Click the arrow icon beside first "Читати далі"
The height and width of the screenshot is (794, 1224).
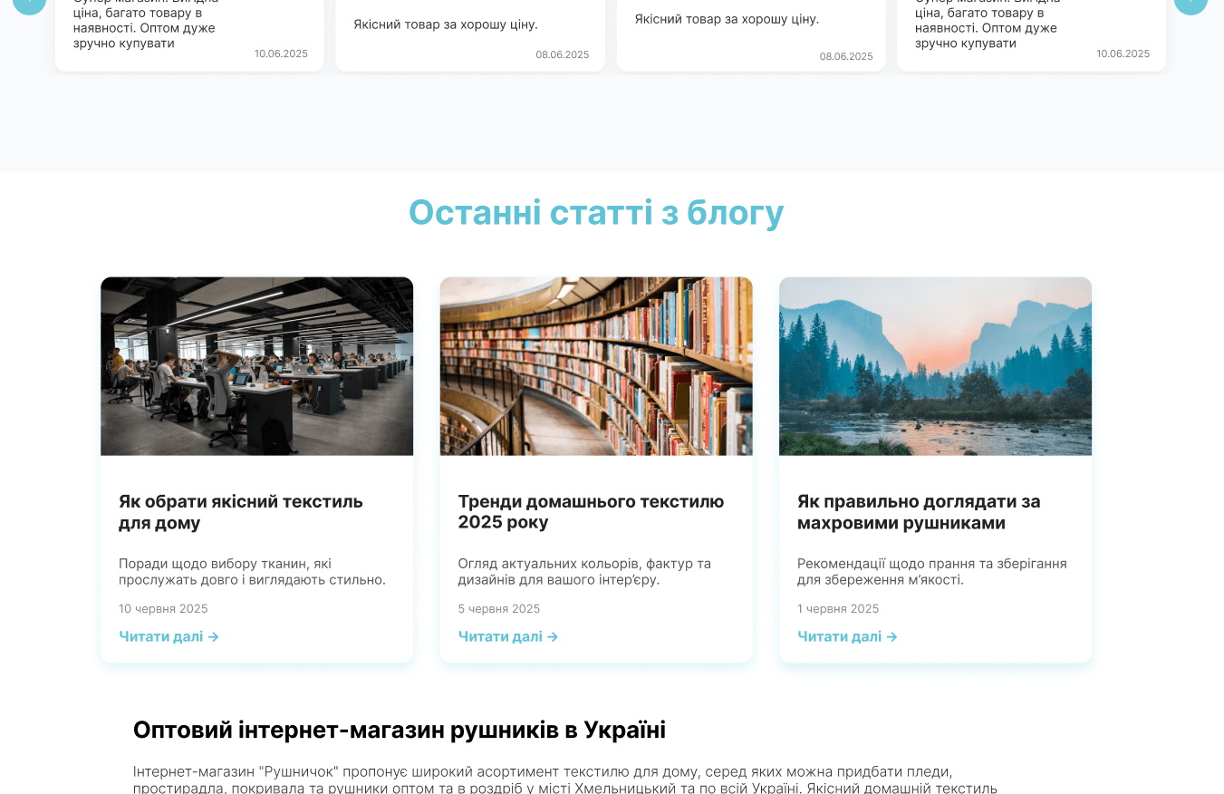tap(214, 636)
